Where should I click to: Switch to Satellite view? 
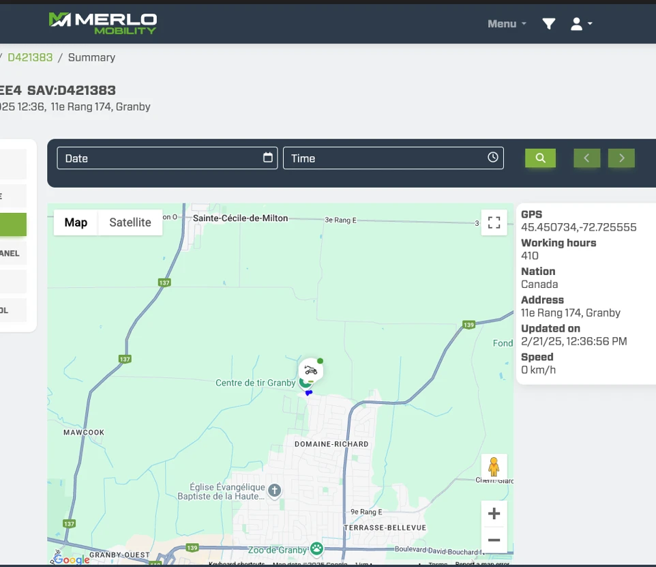point(130,222)
